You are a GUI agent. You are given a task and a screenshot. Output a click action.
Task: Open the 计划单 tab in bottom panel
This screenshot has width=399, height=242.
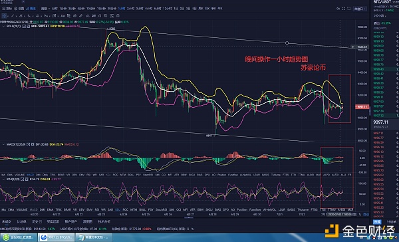click(22, 221)
